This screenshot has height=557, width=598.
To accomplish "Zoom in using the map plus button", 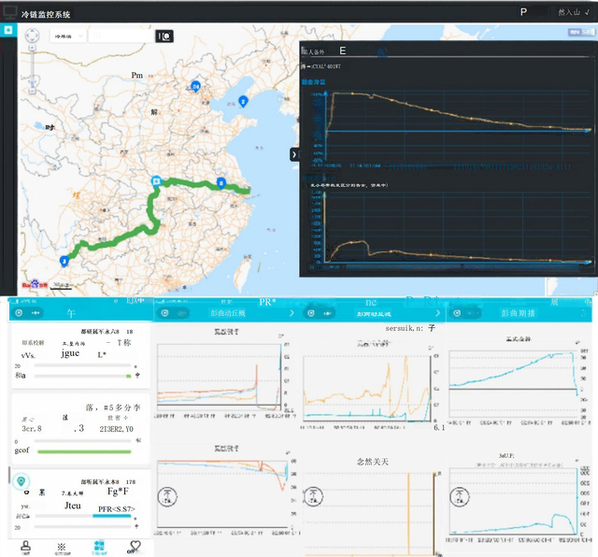I will [x=32, y=48].
